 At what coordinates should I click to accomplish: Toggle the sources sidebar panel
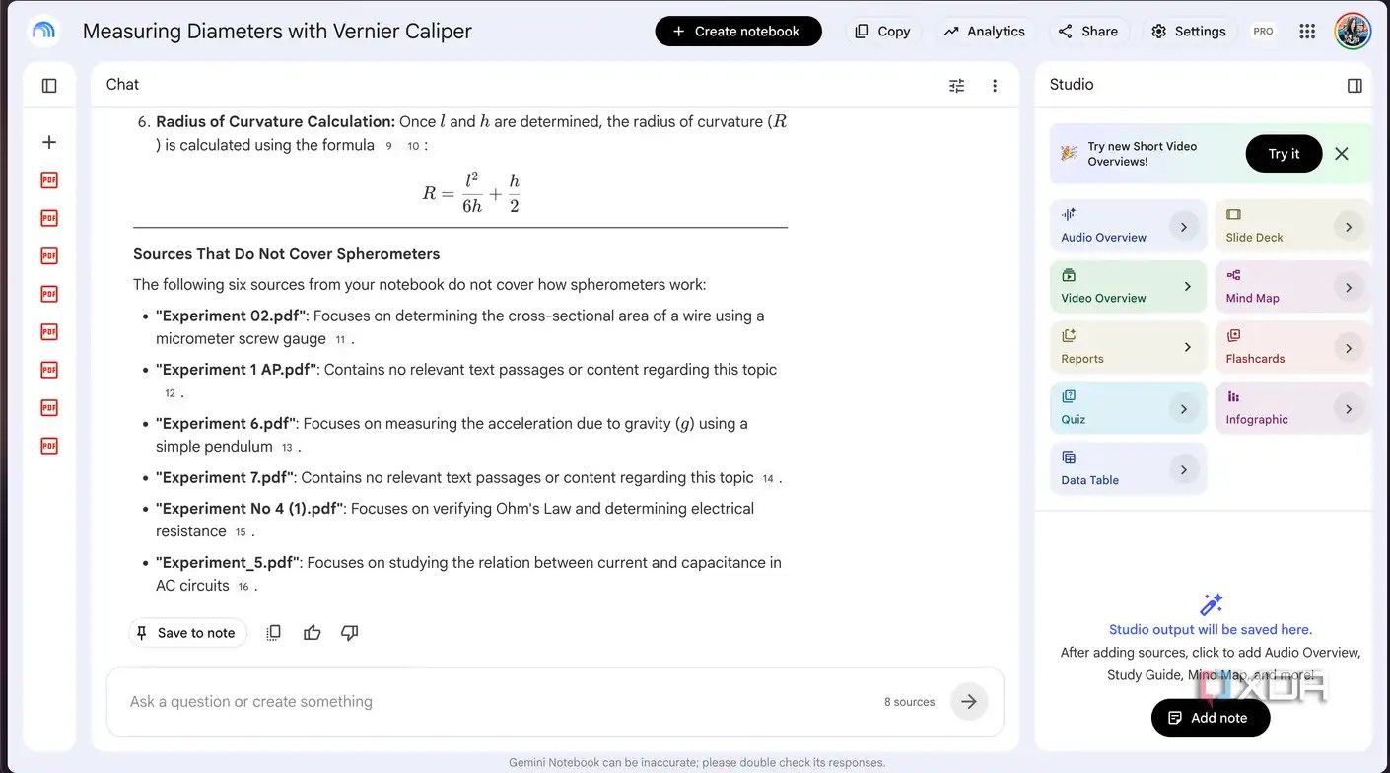(x=49, y=86)
